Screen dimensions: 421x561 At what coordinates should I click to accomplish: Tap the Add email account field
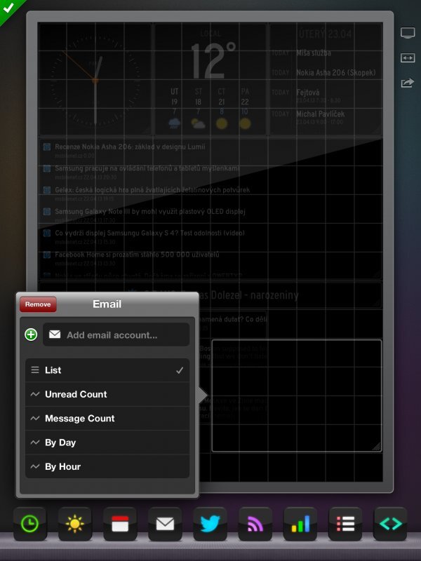click(116, 334)
